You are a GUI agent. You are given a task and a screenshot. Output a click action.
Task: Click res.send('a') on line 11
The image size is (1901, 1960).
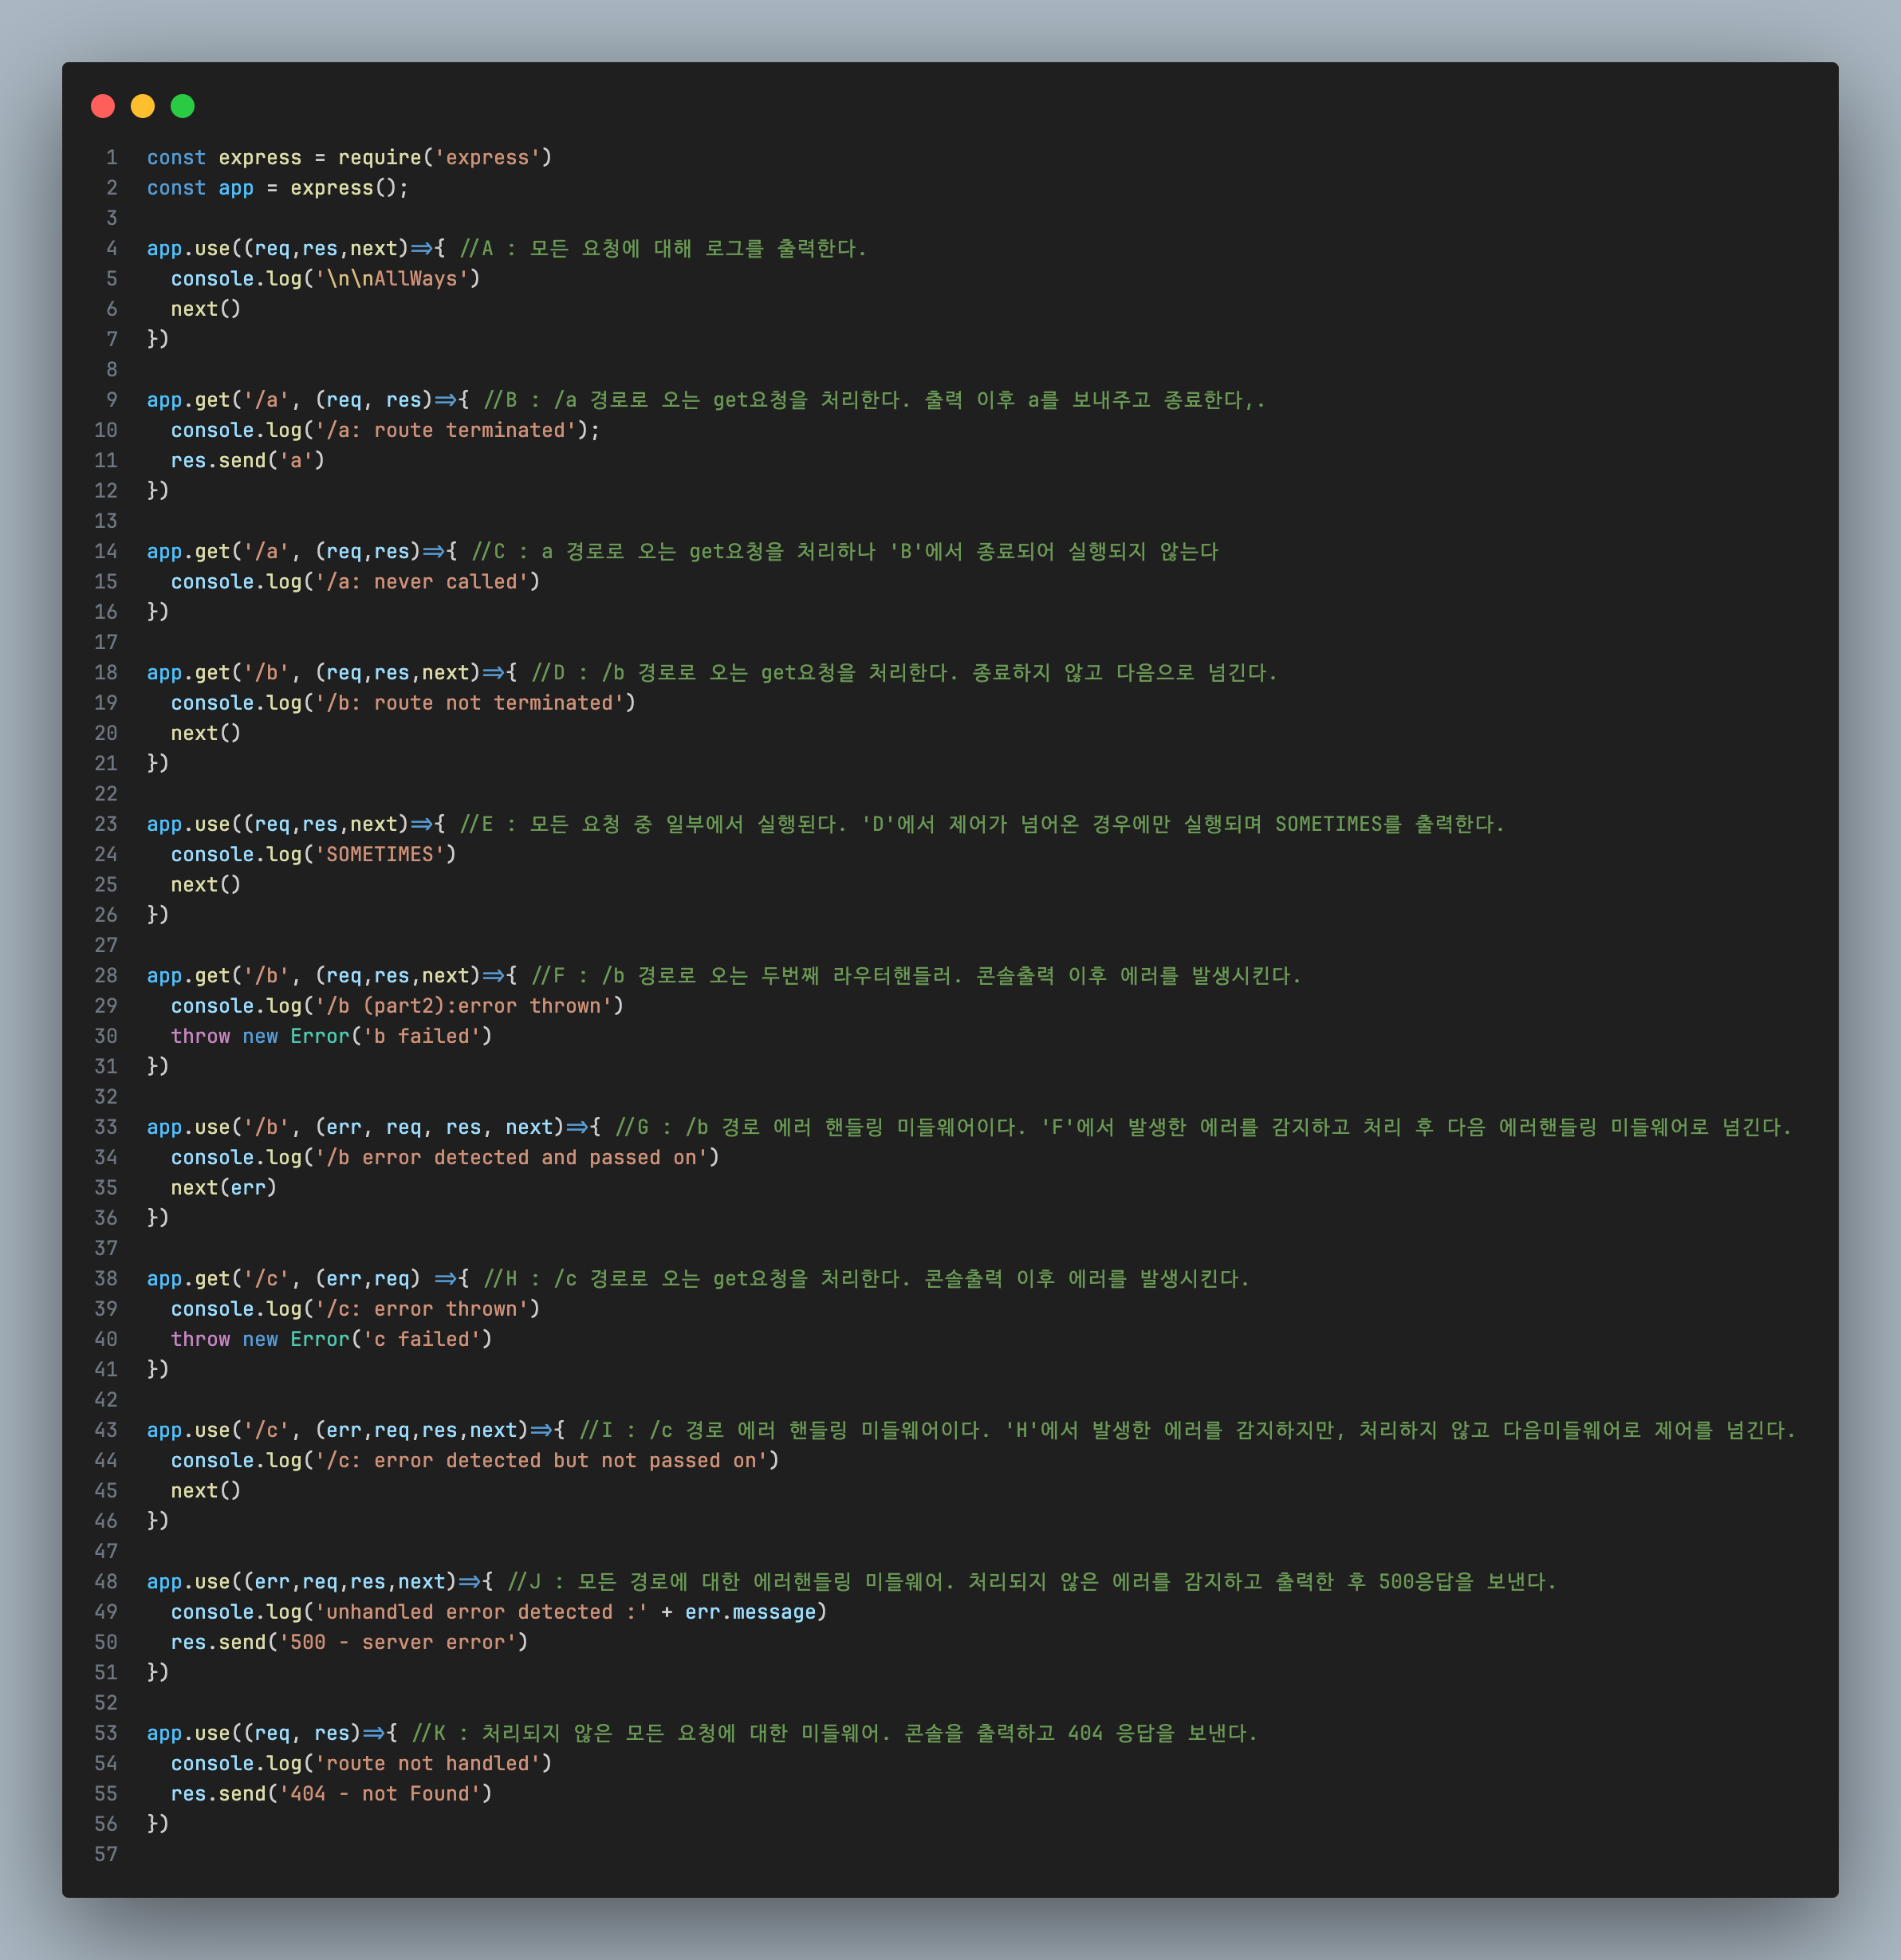pyautogui.click(x=247, y=460)
